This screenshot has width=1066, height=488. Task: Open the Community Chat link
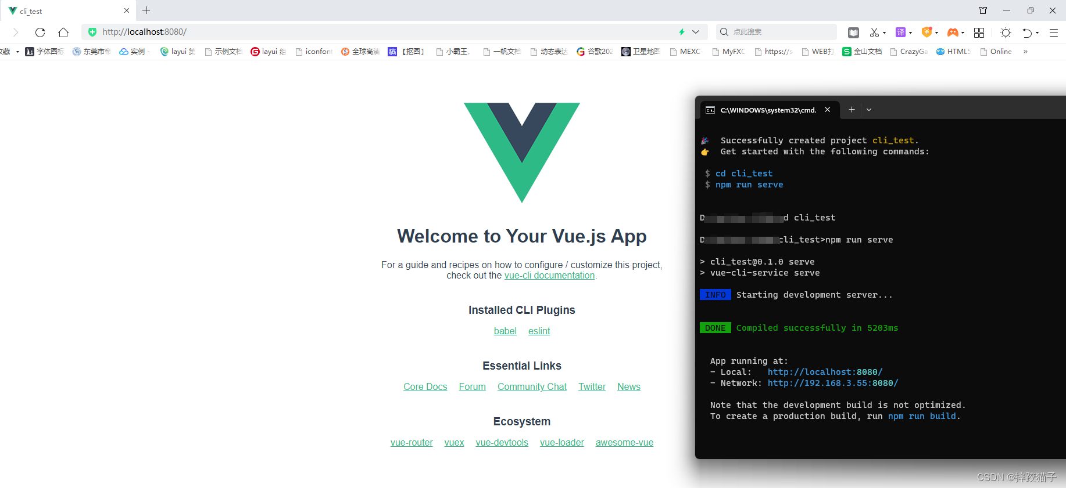(532, 386)
